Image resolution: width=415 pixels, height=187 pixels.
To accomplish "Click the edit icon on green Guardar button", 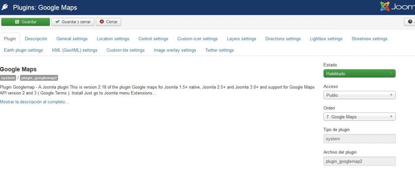I will tap(17, 22).
